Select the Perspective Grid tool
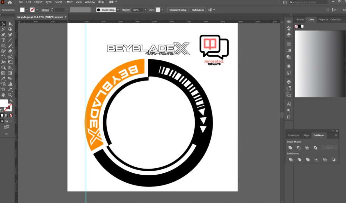 (10, 67)
